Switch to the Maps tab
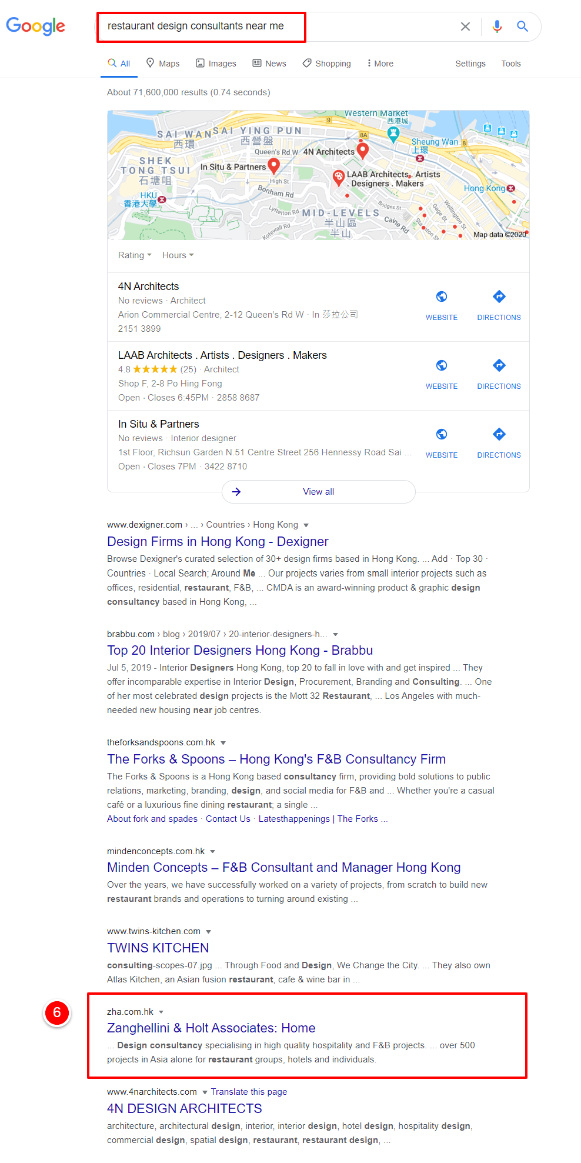The height and width of the screenshot is (1163, 581). coord(163,64)
